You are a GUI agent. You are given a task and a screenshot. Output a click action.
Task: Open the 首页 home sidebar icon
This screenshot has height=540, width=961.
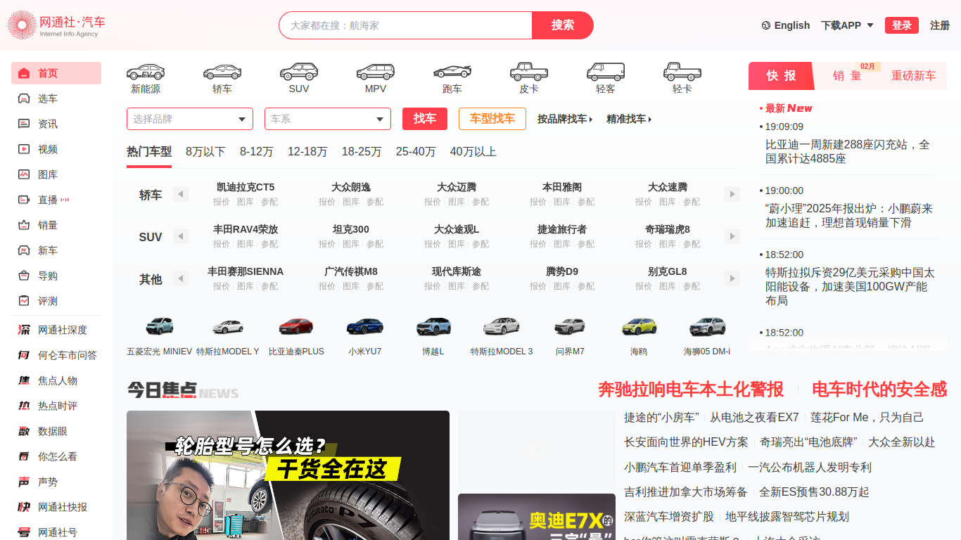coord(24,73)
